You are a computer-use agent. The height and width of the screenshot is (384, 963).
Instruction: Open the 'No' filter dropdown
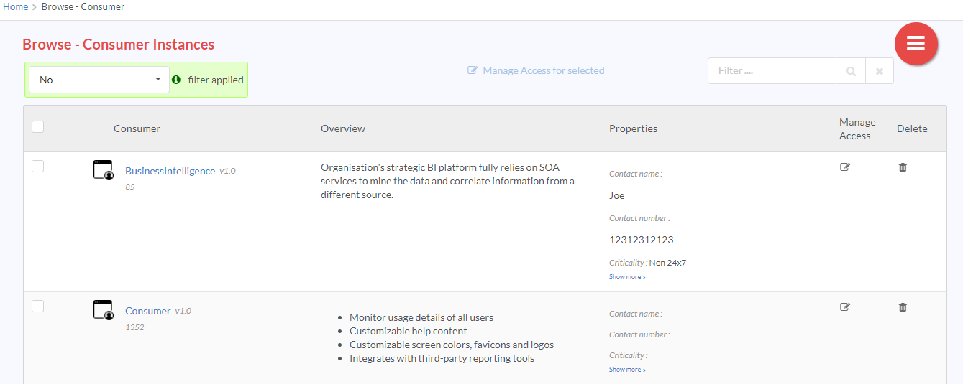(x=99, y=80)
